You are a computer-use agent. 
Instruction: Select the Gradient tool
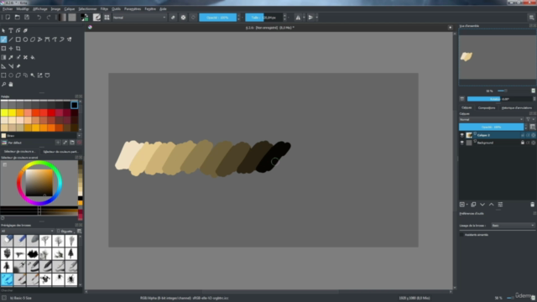pos(3,57)
